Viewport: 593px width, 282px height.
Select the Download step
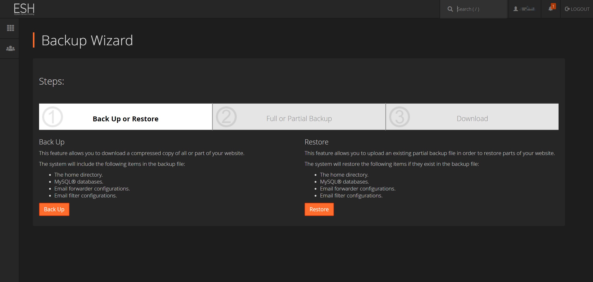pyautogui.click(x=472, y=119)
